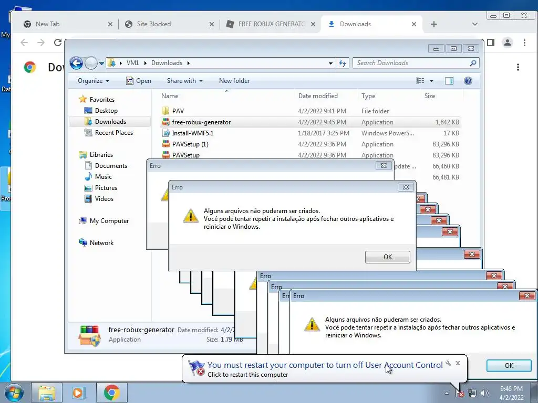Click the Explorer Forward navigation arrow
This screenshot has height=403, width=538.
click(91, 63)
